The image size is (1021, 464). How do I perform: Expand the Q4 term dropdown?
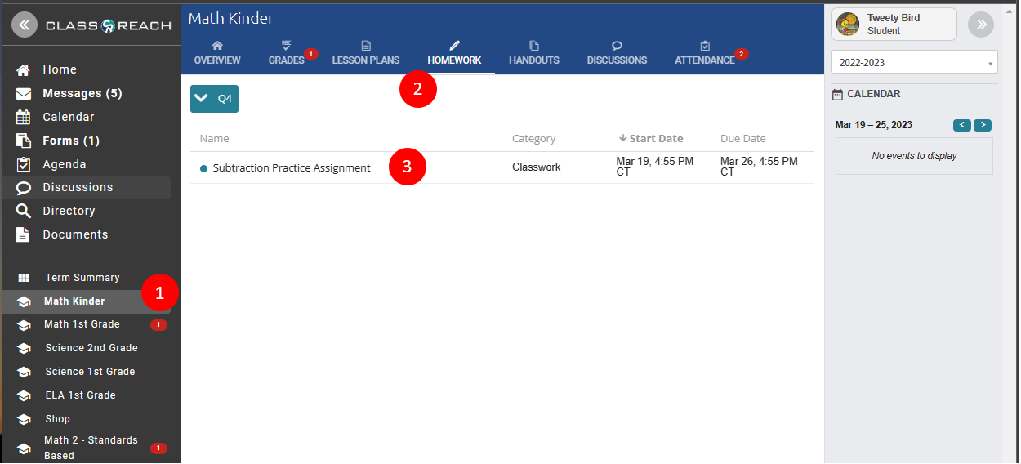[x=214, y=99]
